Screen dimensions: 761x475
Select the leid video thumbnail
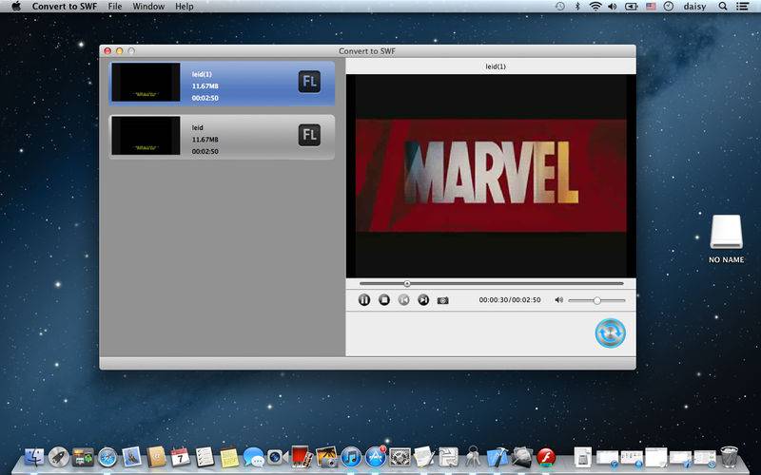coord(146,135)
